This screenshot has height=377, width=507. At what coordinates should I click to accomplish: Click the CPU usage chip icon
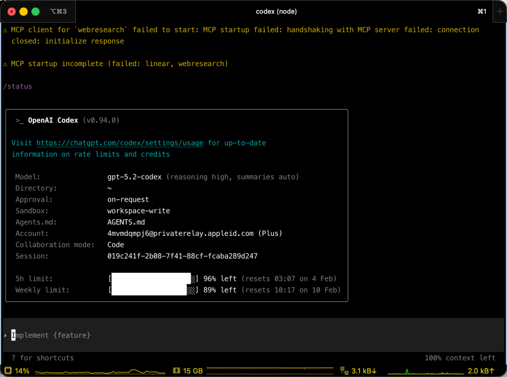pos(8,371)
